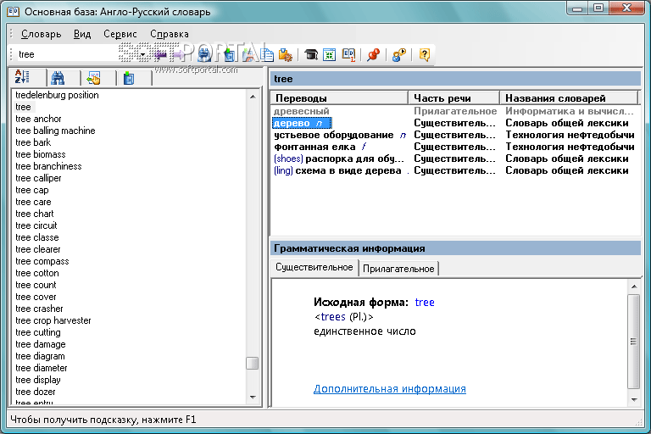Select tree crop harvester in the word list

pyautogui.click(x=53, y=320)
